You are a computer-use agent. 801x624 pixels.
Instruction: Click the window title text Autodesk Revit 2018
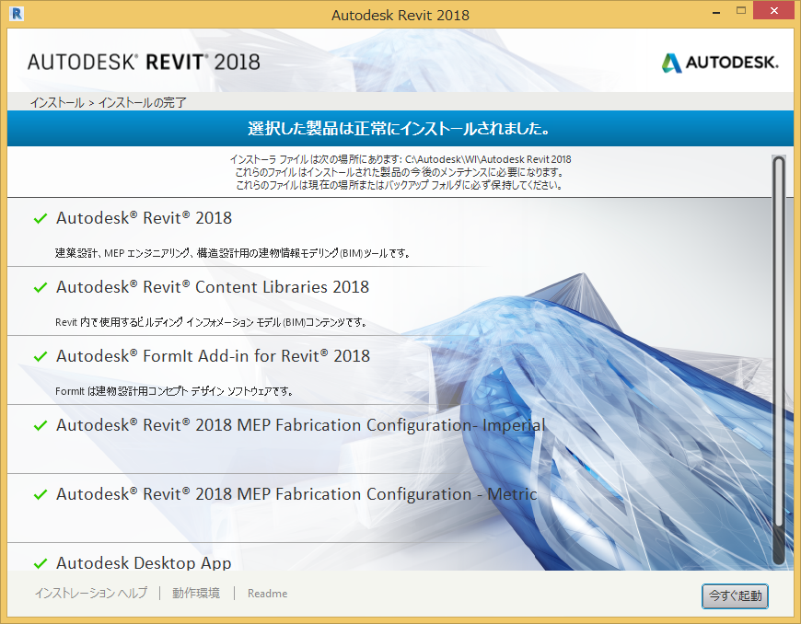tap(400, 15)
